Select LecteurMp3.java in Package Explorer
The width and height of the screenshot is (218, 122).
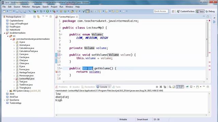click(x=27, y=79)
